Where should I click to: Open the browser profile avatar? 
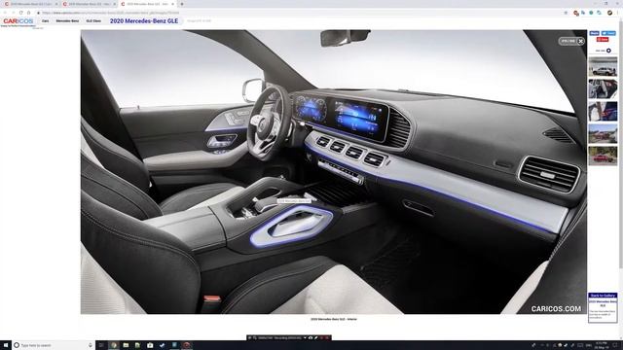point(609,13)
